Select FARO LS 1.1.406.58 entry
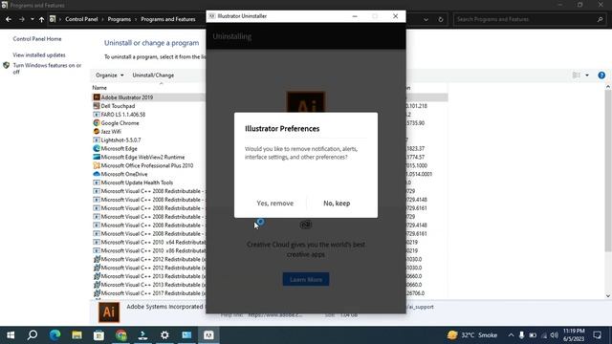This screenshot has height=344, width=612. [123, 115]
